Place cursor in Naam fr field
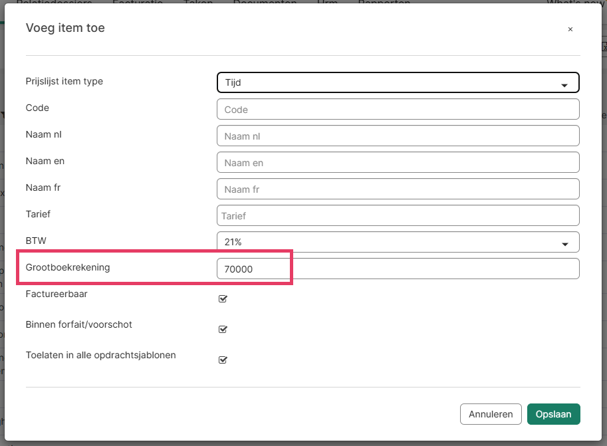The height and width of the screenshot is (446, 607). point(398,189)
